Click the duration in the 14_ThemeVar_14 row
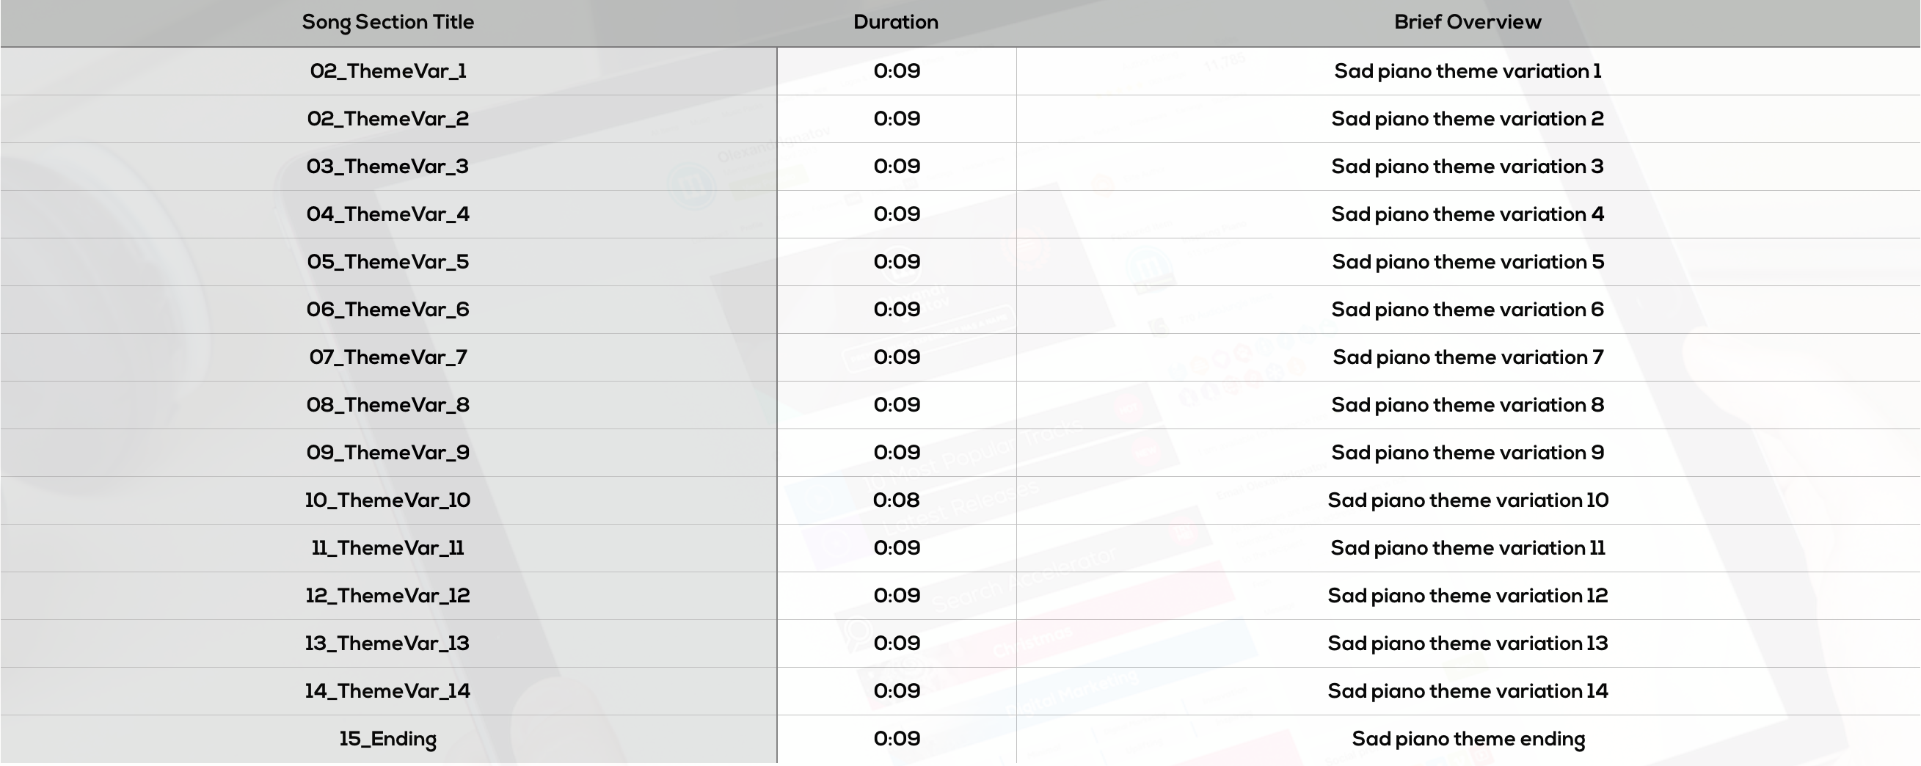1921x766 pixels. 897,691
